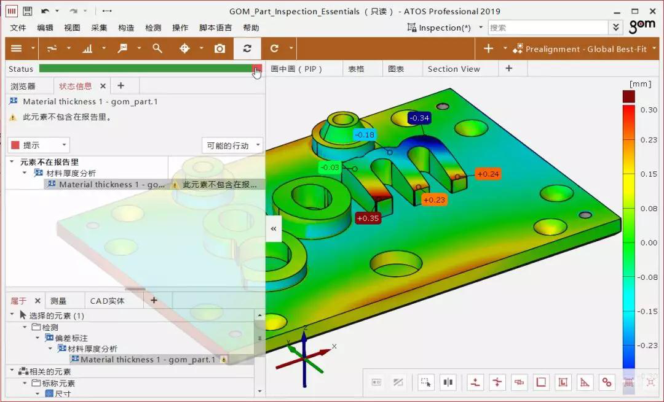Add a new tab after Section View
This screenshot has width=664, height=402.
click(x=509, y=69)
